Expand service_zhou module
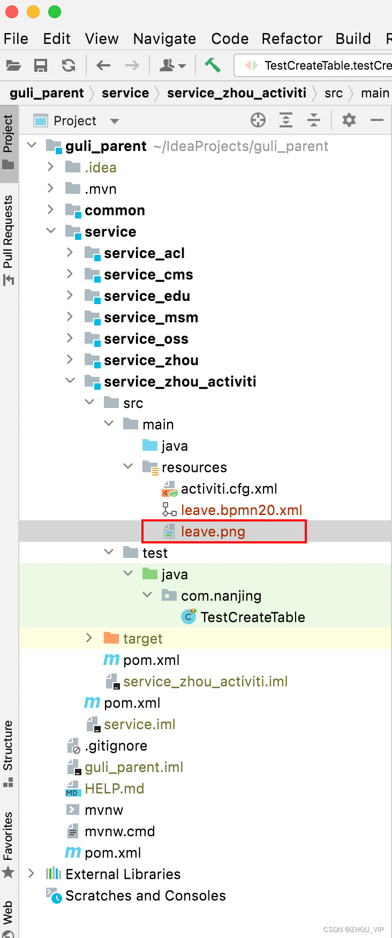Screen dimensions: 392x938 click(70, 359)
